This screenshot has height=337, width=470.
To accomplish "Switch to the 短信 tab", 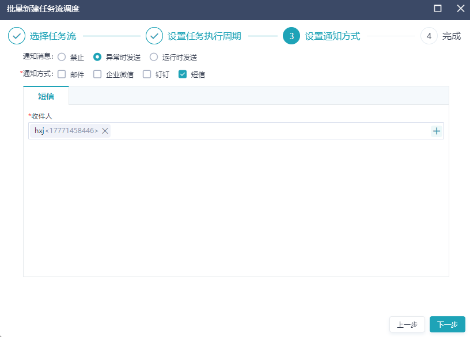I will (46, 96).
